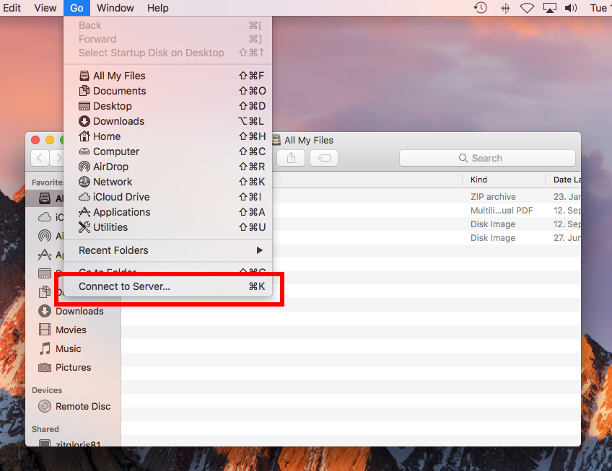
Task: Open the Bluetooth menu in the menu bar
Action: pos(505,8)
